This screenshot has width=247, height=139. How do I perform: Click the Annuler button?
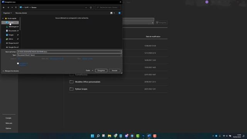coord(115,70)
